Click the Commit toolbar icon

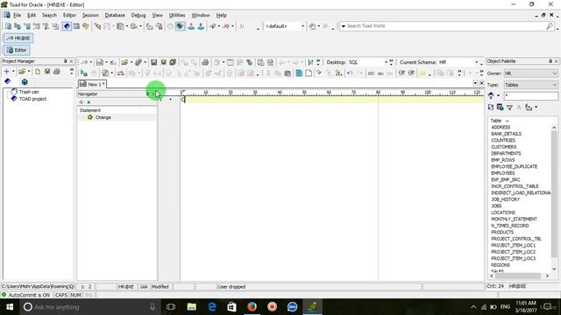(x=191, y=26)
